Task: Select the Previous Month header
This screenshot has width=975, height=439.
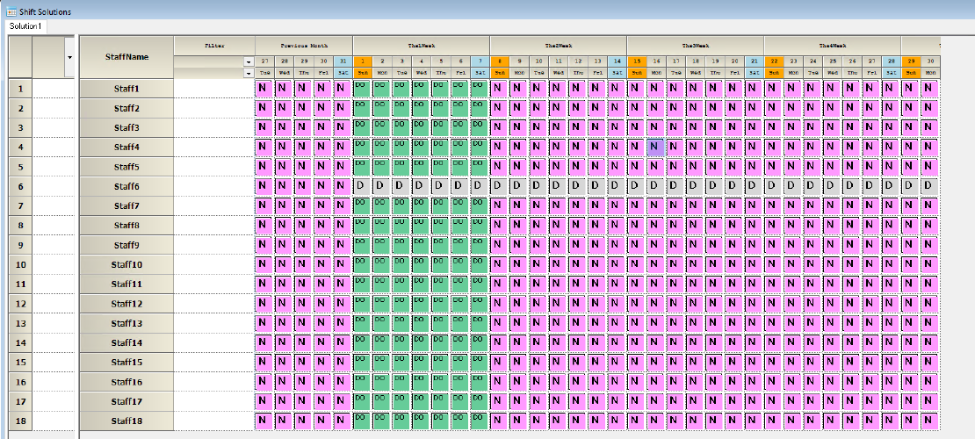Action: pos(304,46)
